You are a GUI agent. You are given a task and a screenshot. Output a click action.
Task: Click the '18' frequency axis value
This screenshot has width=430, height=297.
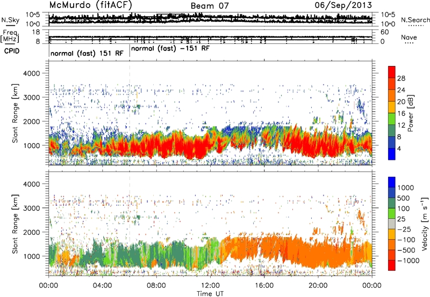click(x=36, y=32)
